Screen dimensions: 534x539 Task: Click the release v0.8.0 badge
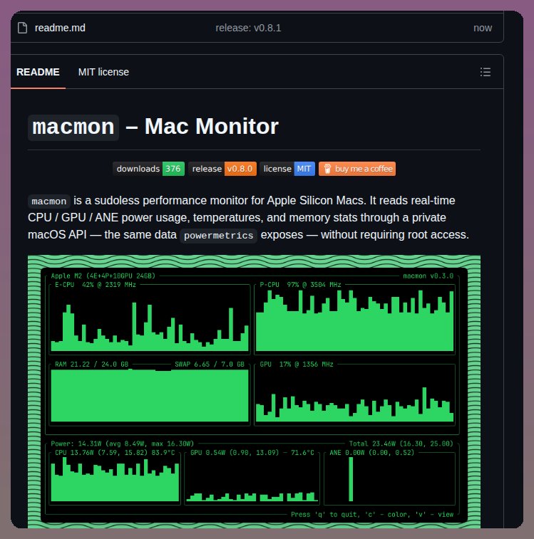(222, 169)
